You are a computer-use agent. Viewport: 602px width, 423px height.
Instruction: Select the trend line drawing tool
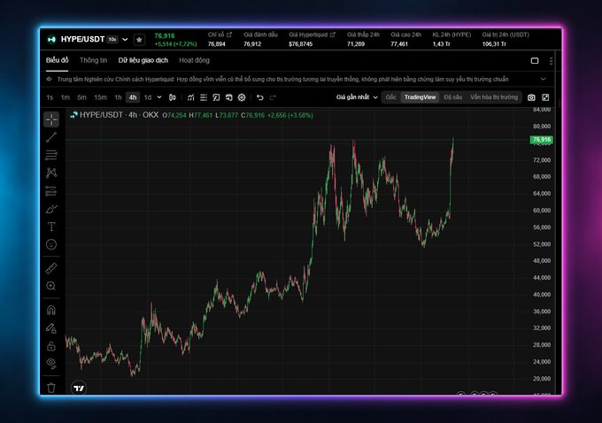pyautogui.click(x=51, y=137)
